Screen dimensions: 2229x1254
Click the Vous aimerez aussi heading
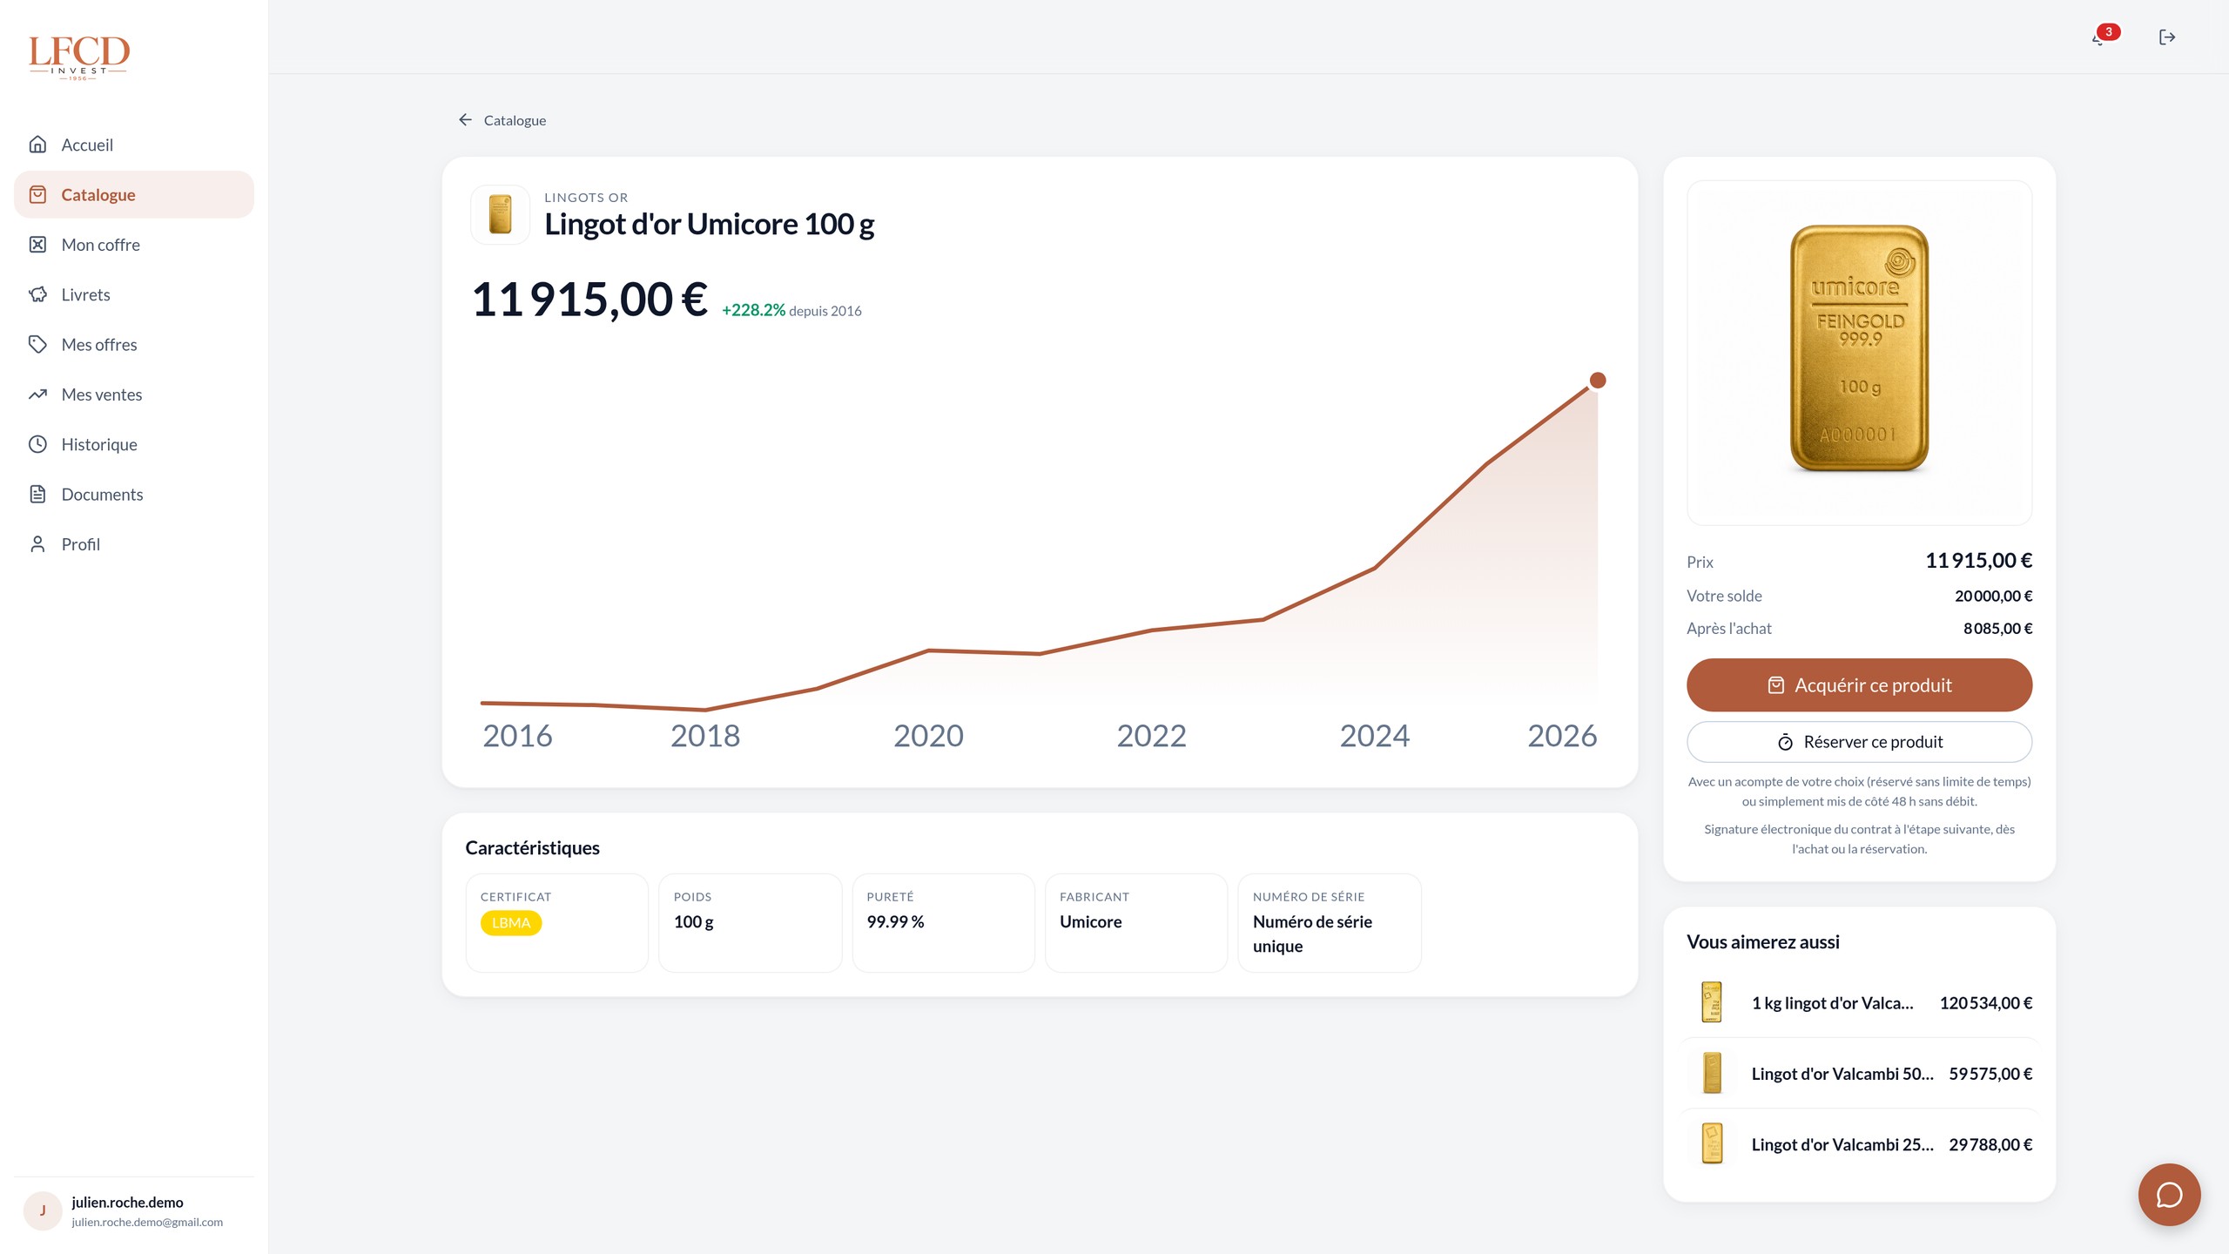click(x=1762, y=941)
